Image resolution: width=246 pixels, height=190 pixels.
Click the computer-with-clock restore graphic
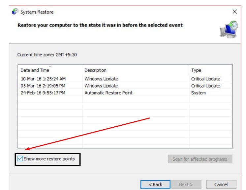229,30
